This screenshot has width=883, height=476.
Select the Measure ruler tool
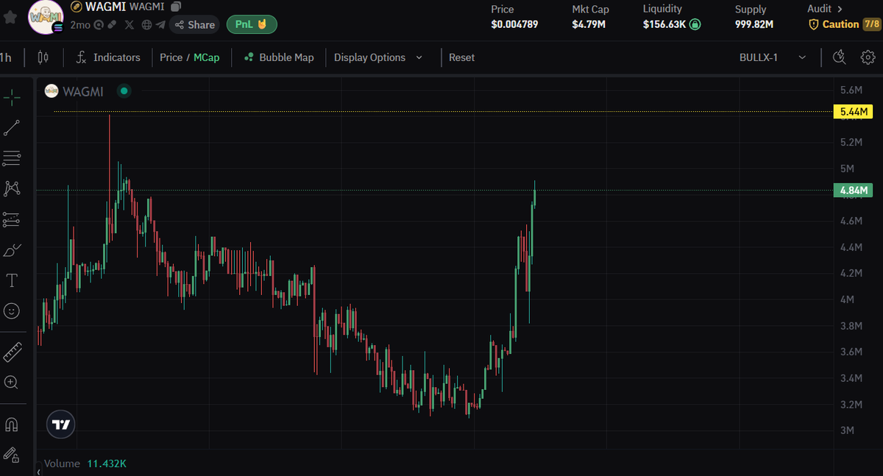[13, 352]
